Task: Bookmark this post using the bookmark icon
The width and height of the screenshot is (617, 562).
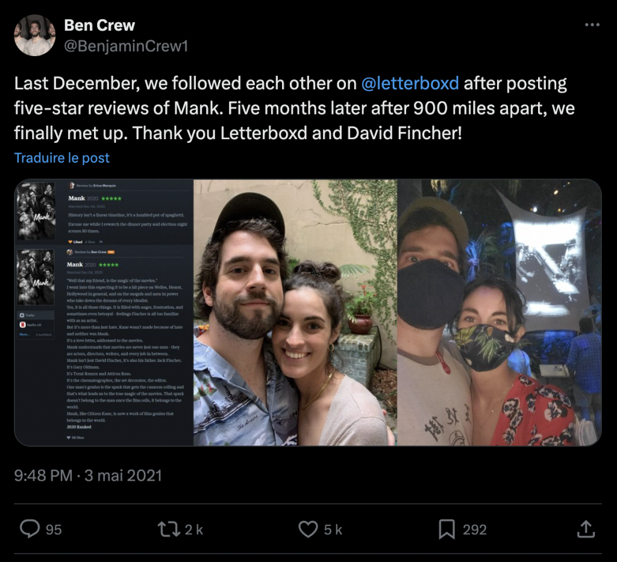Action: (446, 529)
